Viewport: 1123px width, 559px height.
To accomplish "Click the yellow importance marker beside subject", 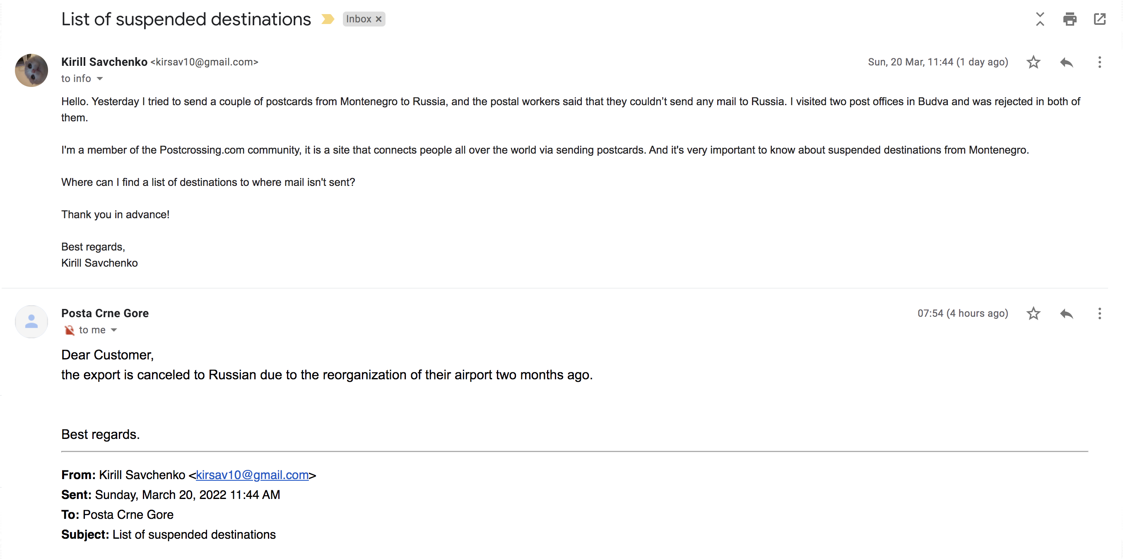I will pos(328,19).
